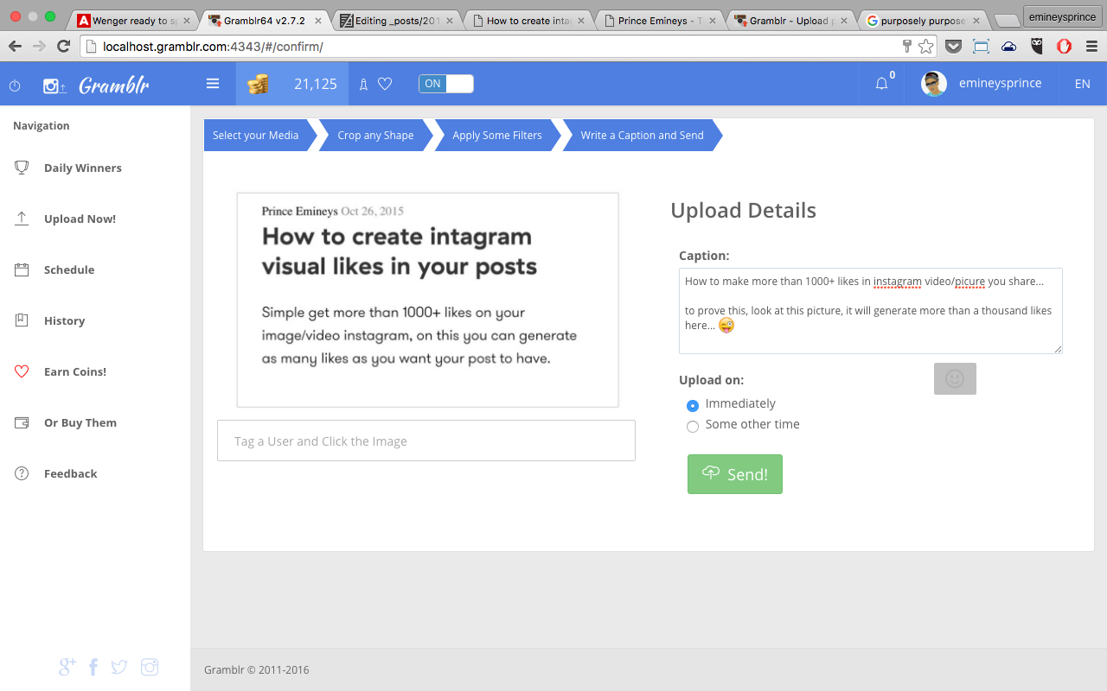This screenshot has height=691, width=1107.
Task: Open the Write a Caption and Send step
Action: click(x=642, y=135)
